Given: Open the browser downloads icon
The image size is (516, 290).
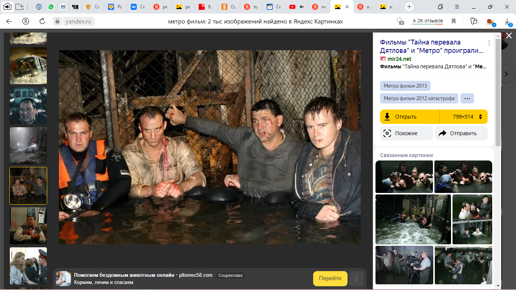Looking at the screenshot, I should [x=507, y=21].
